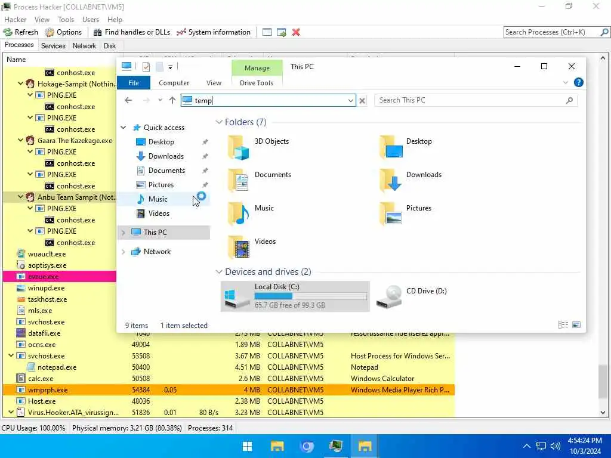Screen dimensions: 611x458
Task: Switch to the Disk tab
Action: pyautogui.click(x=110, y=46)
